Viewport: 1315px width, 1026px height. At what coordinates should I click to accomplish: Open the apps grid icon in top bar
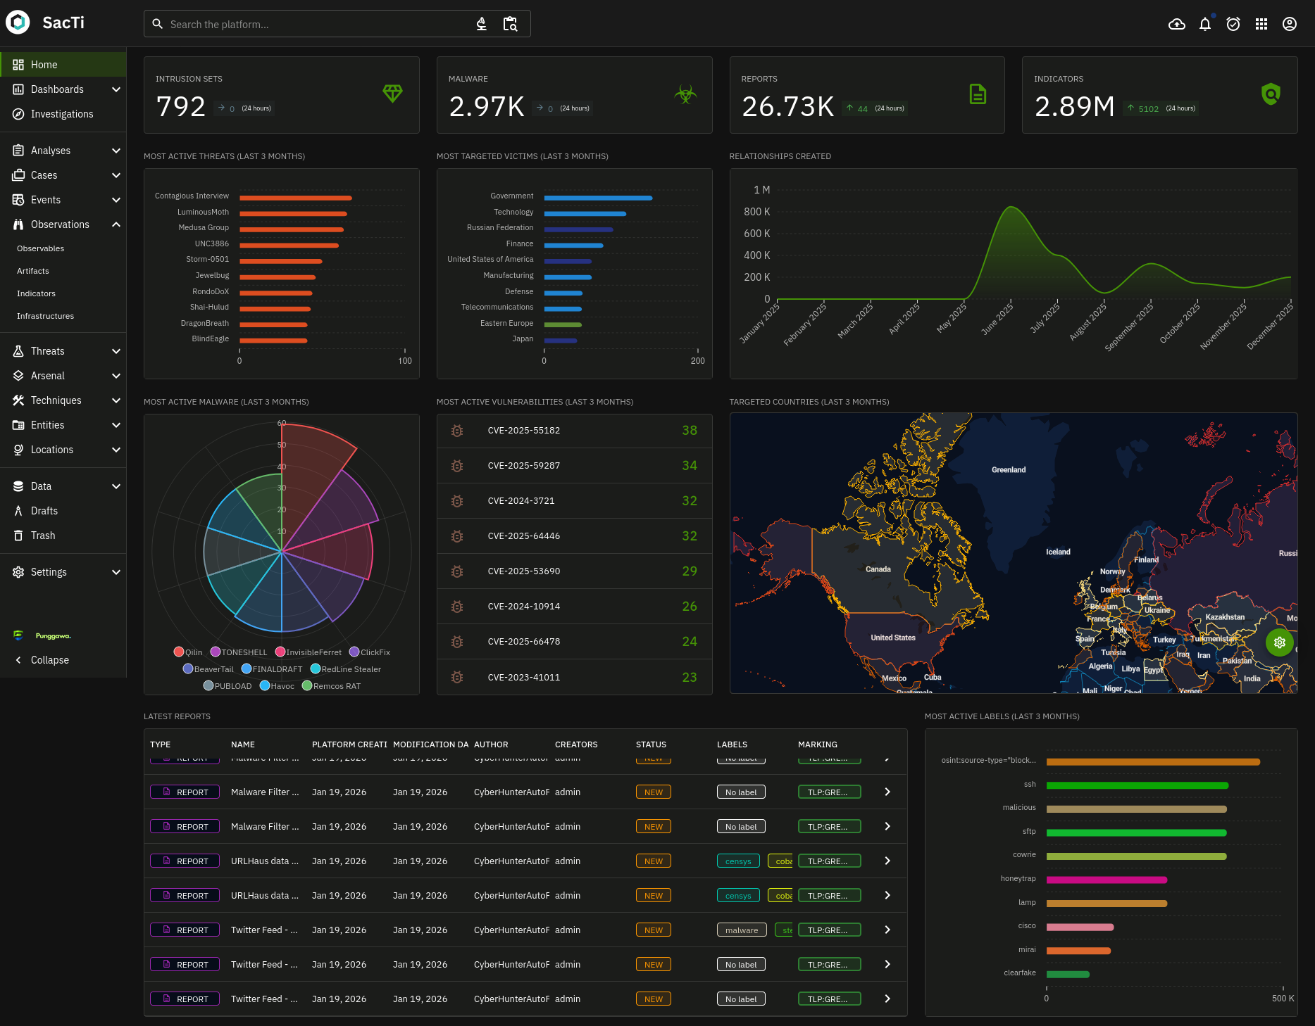pyautogui.click(x=1261, y=23)
